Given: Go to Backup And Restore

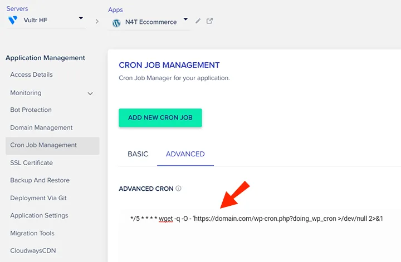Looking at the screenshot, I should (x=40, y=180).
